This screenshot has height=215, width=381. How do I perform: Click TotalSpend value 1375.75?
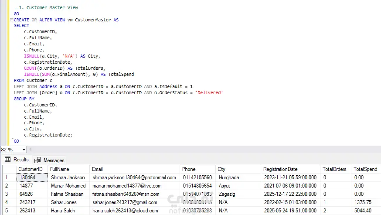point(363,202)
